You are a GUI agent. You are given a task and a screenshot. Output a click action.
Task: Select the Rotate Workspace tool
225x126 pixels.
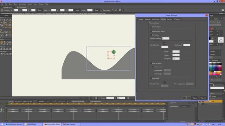(x=7, y=54)
